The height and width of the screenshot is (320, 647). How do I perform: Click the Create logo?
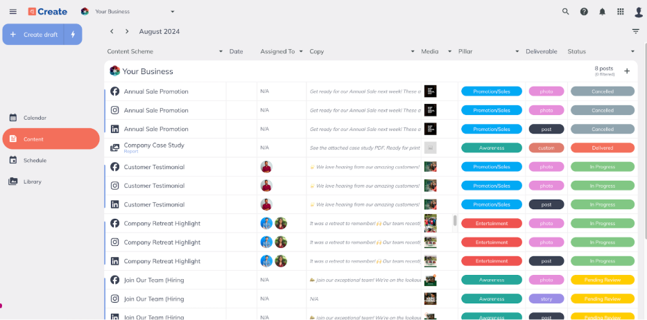click(x=47, y=12)
